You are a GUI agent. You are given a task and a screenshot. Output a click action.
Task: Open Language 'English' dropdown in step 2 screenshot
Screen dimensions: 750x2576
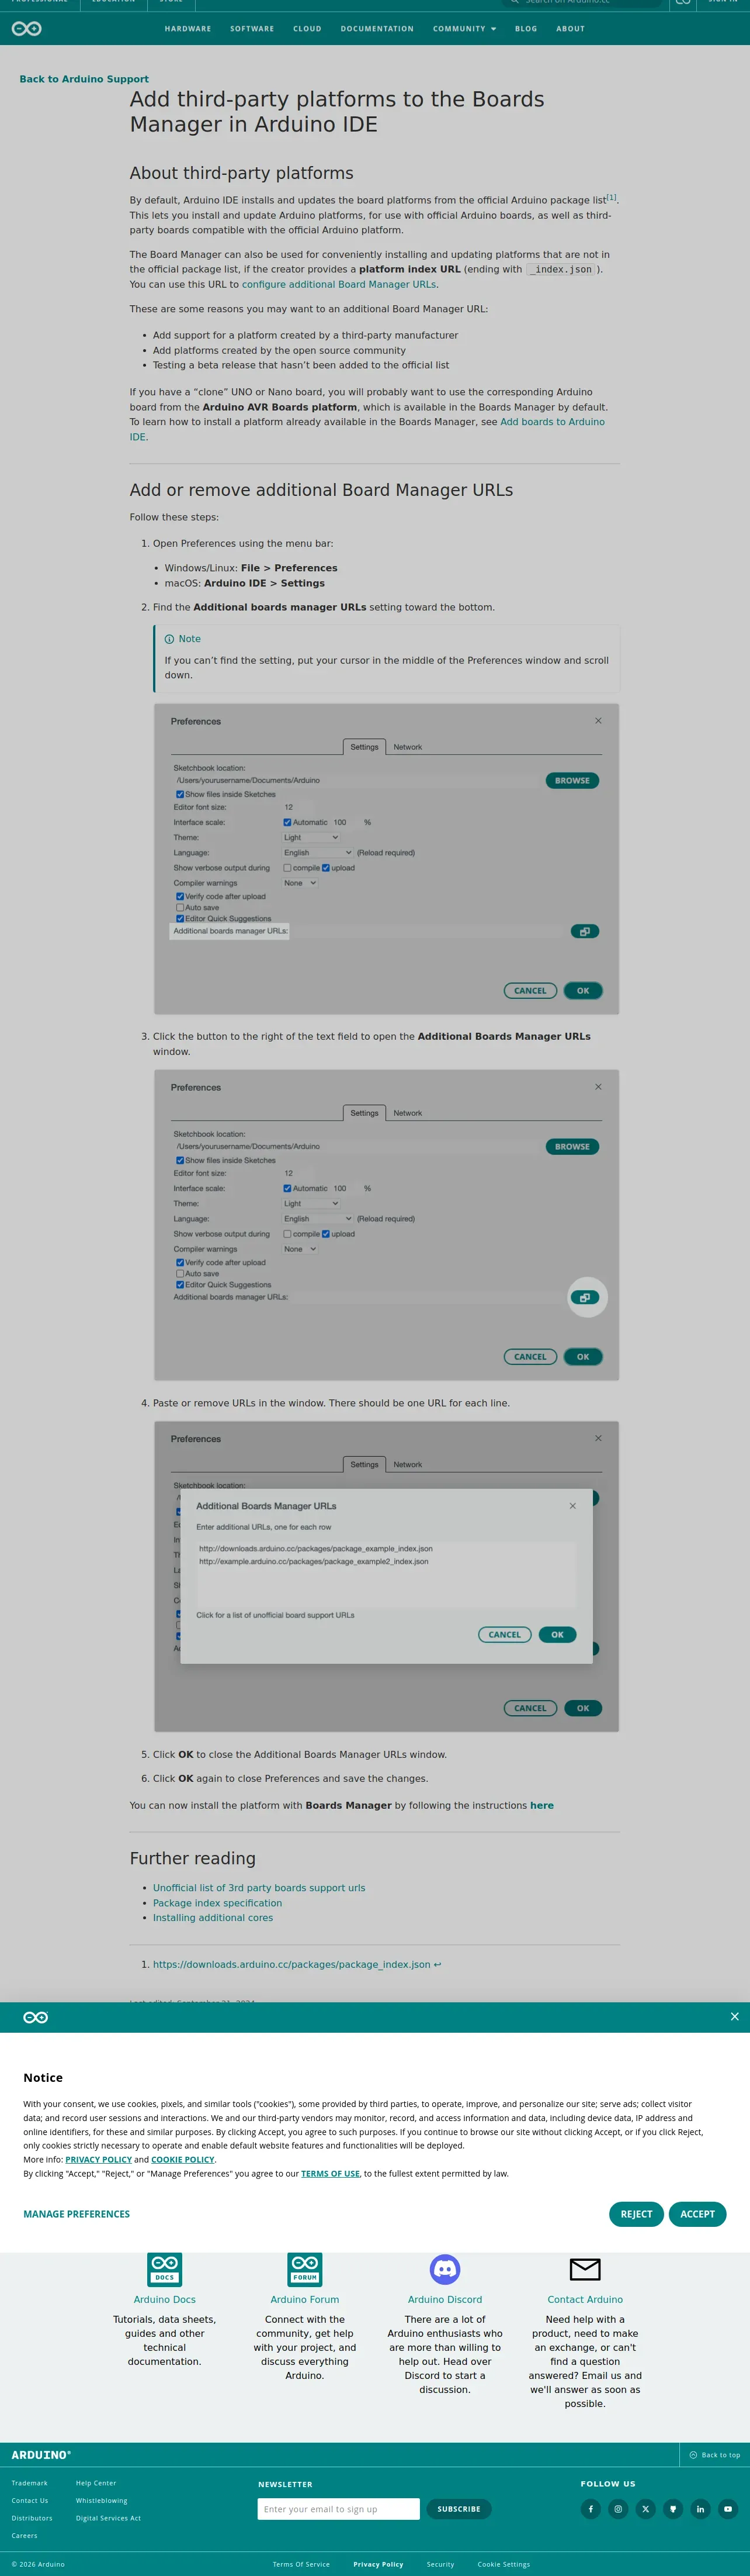[318, 853]
